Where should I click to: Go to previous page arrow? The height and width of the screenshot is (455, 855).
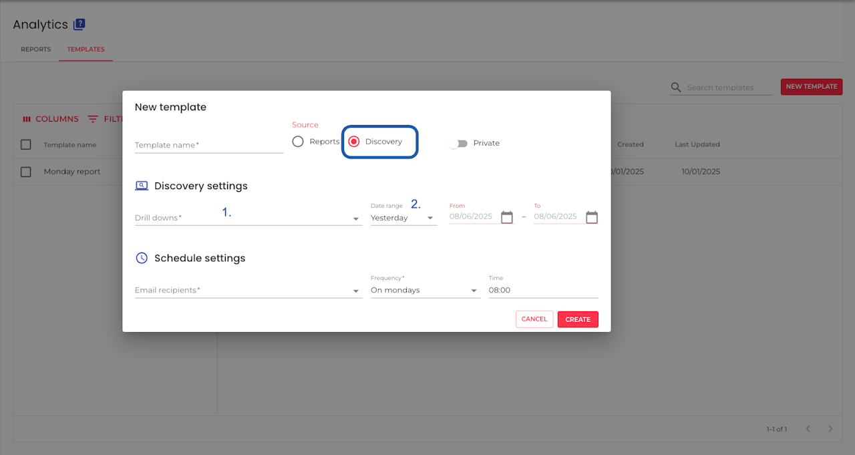pos(808,428)
